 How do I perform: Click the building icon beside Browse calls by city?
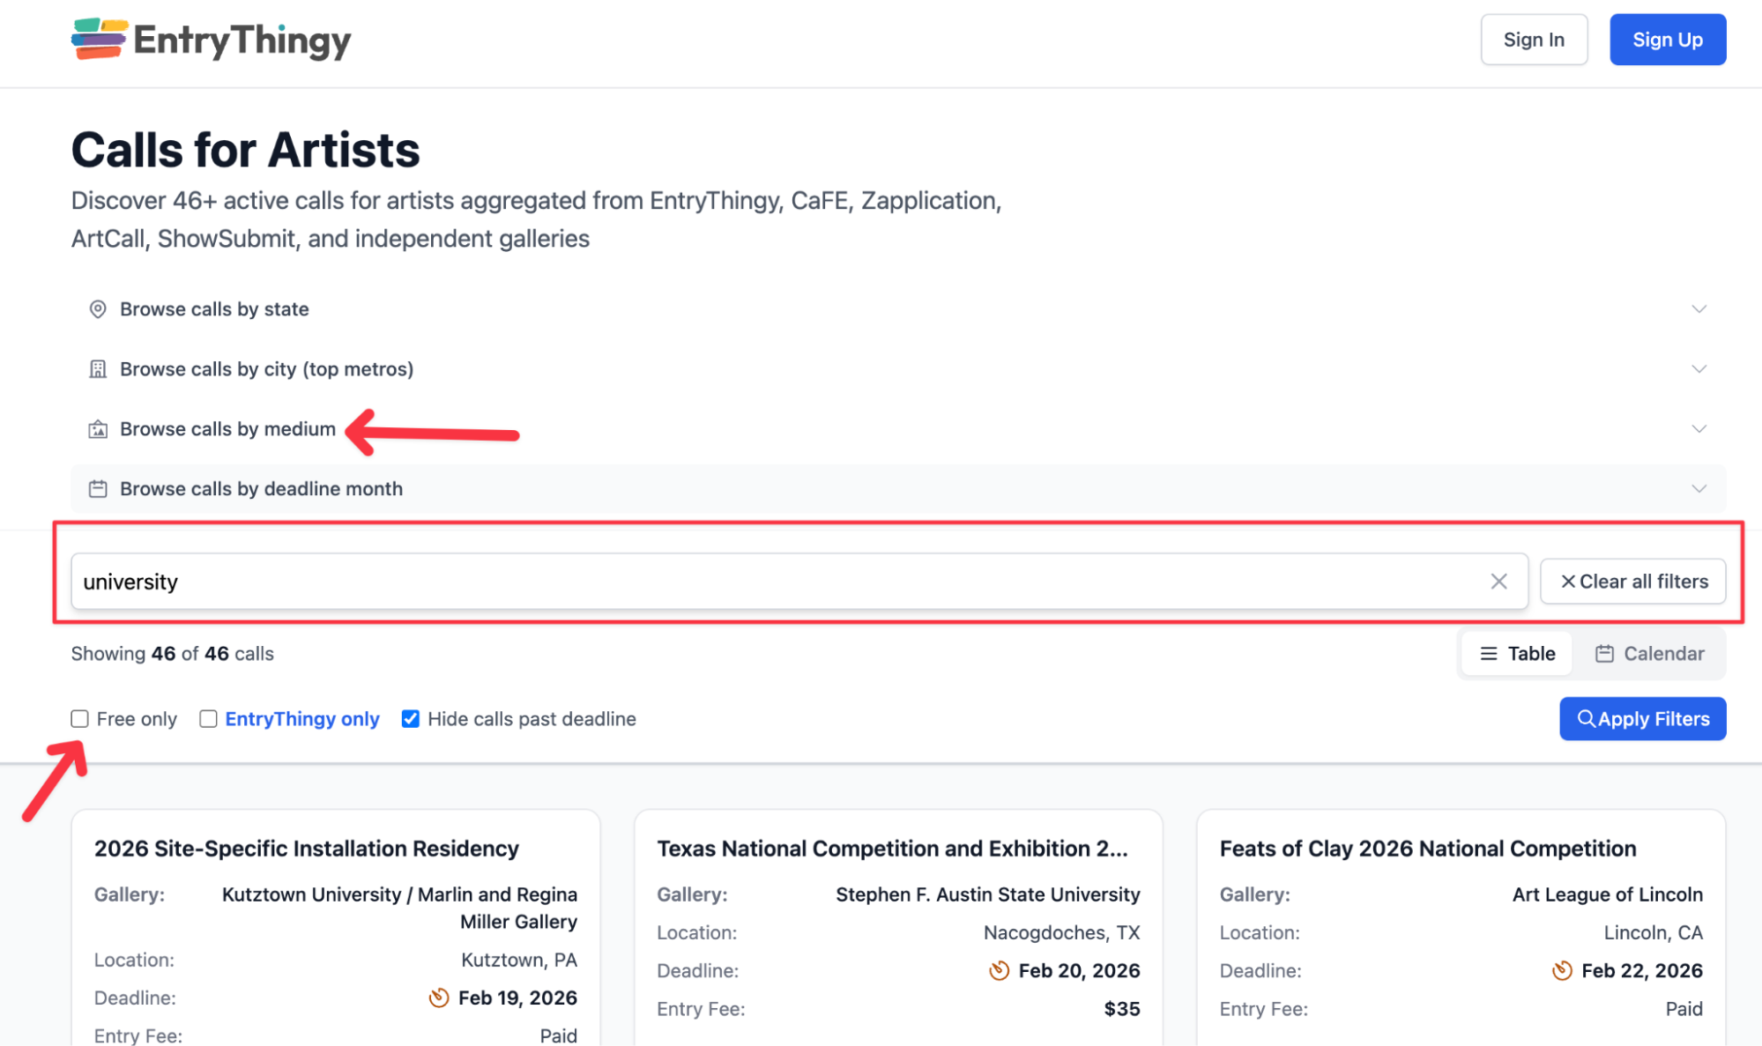[x=98, y=369]
